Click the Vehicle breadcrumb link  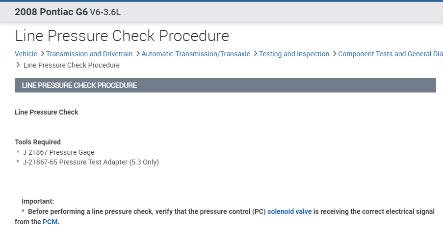pyautogui.click(x=26, y=54)
